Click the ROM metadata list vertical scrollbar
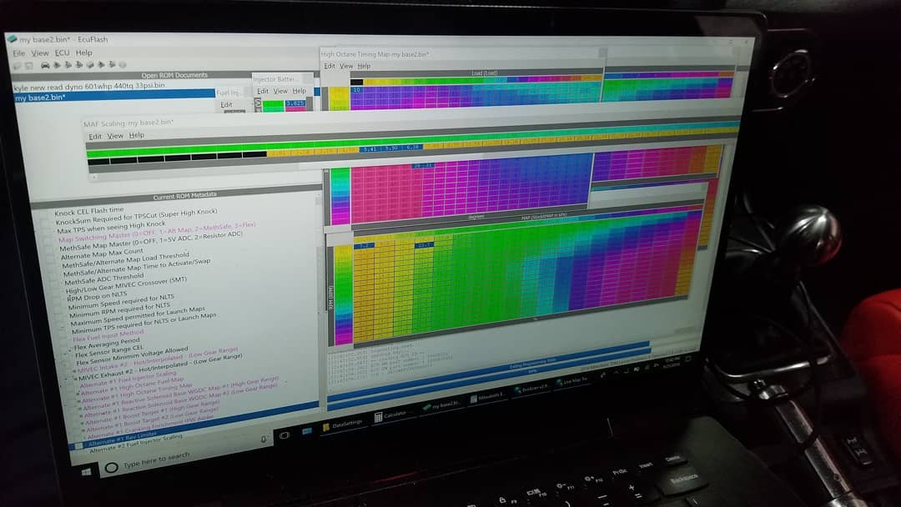901x507 pixels. coord(319,299)
